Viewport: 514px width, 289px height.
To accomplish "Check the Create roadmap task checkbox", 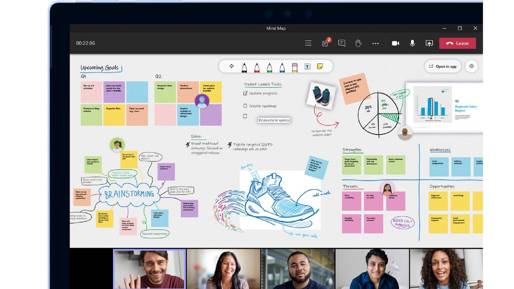I will coord(245,106).
